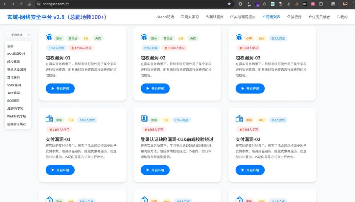The height and width of the screenshot is (202, 355).
Task: Click the purple extension icon with 3 badge
Action: pos(257,4)
